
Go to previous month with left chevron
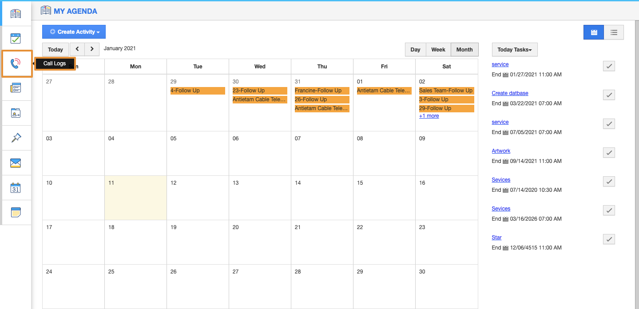tap(77, 49)
